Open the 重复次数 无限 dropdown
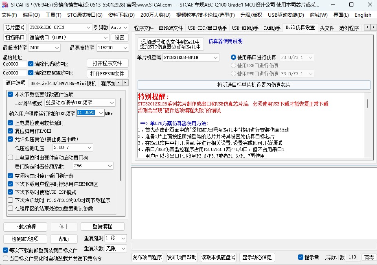This screenshot has height=265, width=377. pos(116,248)
